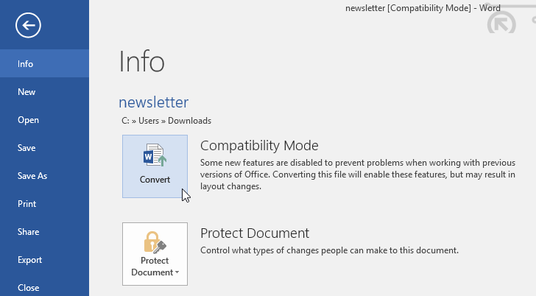
Task: Switch to the Share section
Action: pos(28,232)
